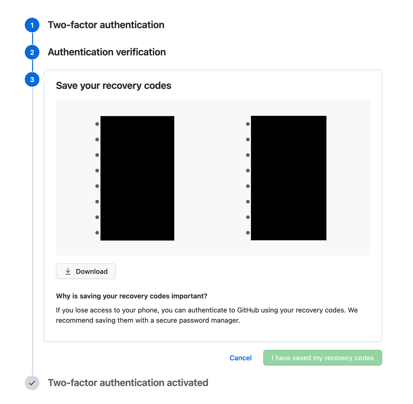Click the download arrow icon
This screenshot has width=413, height=404.
point(68,271)
